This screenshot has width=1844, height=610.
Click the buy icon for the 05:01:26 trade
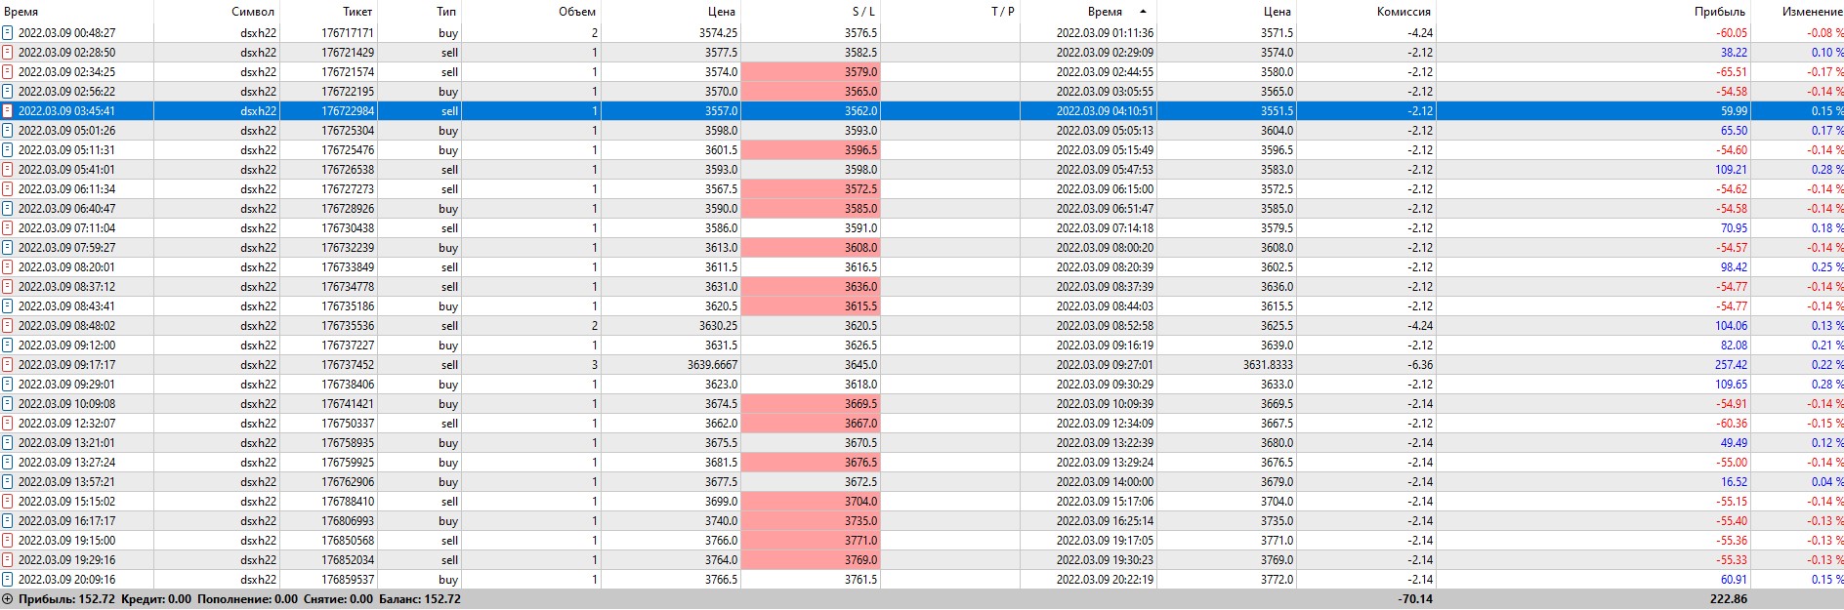(8, 131)
